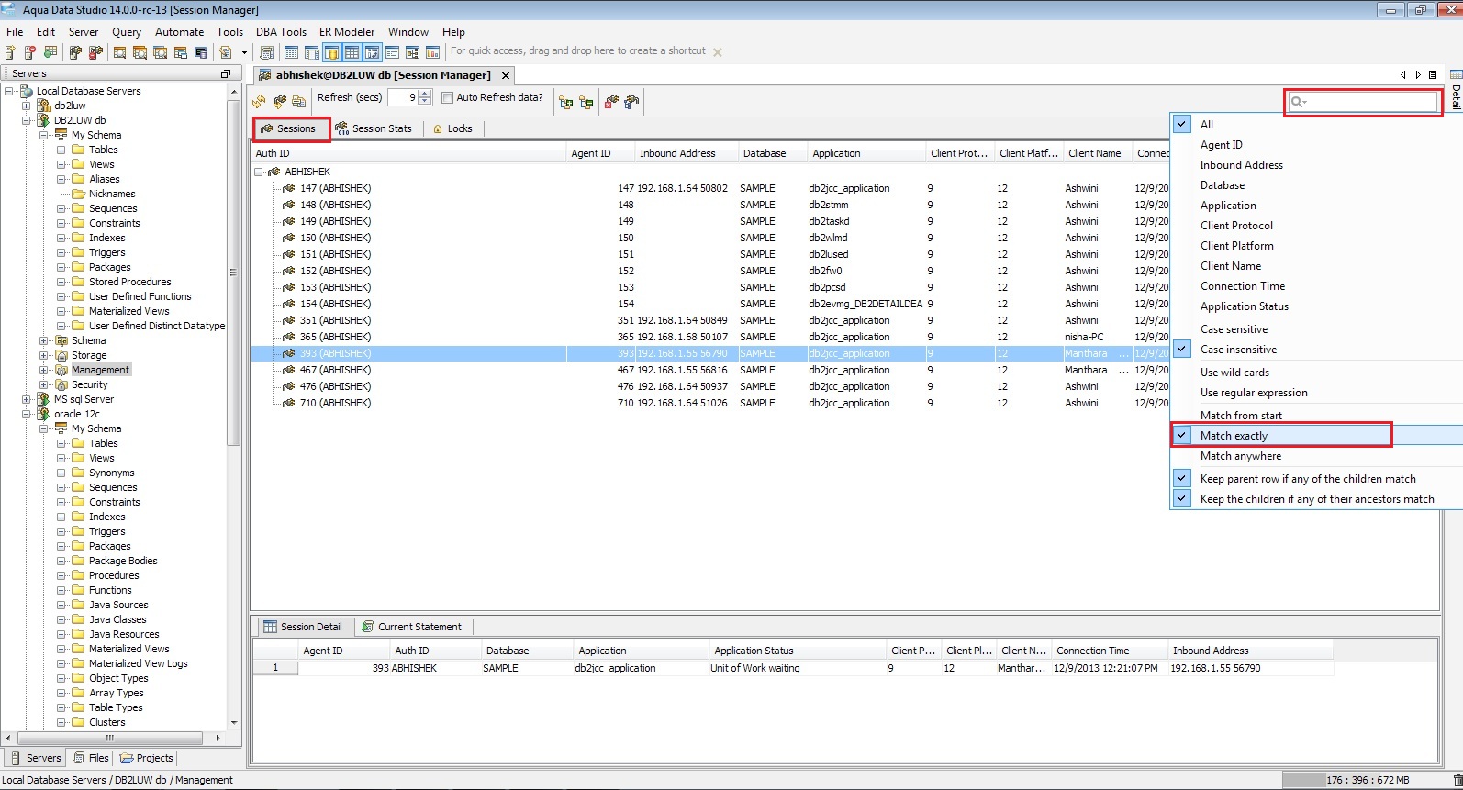This screenshot has height=790, width=1463.
Task: Open the dropdown arrow in the main toolbar
Action: 244,52
